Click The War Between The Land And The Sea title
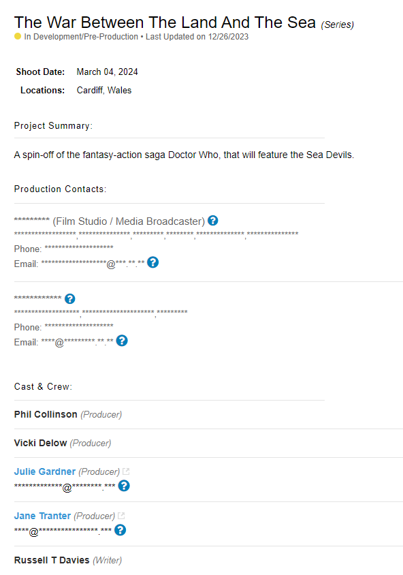403x575 pixels. [x=165, y=22]
